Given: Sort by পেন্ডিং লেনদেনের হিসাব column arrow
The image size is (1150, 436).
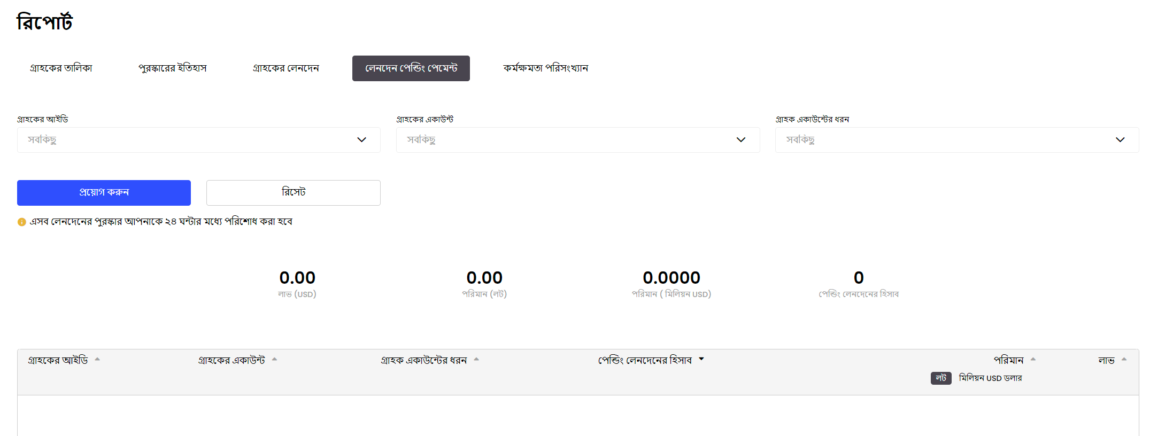Looking at the screenshot, I should [x=701, y=360].
